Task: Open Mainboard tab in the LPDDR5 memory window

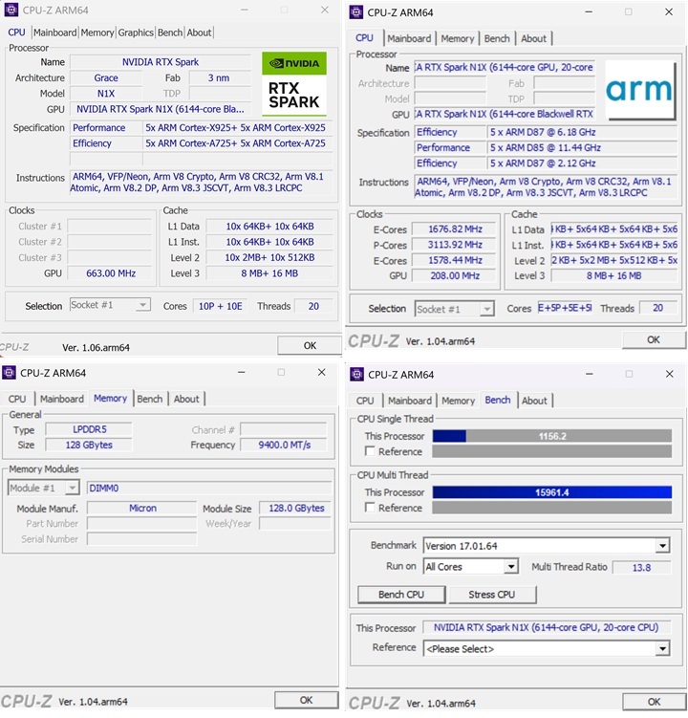Action: [x=62, y=399]
